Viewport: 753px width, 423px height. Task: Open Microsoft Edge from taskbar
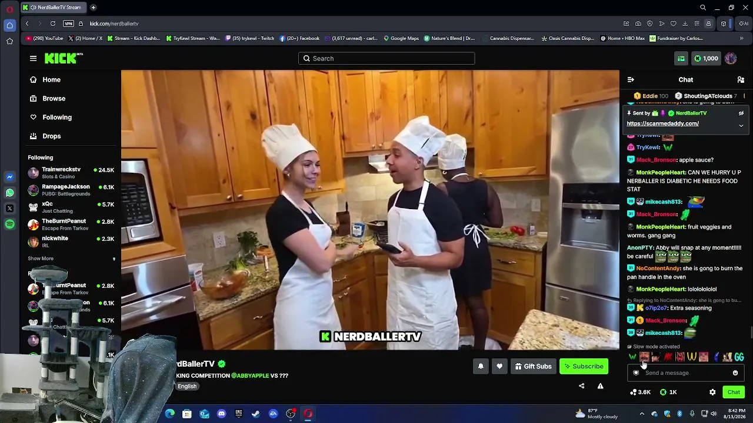pos(170,414)
